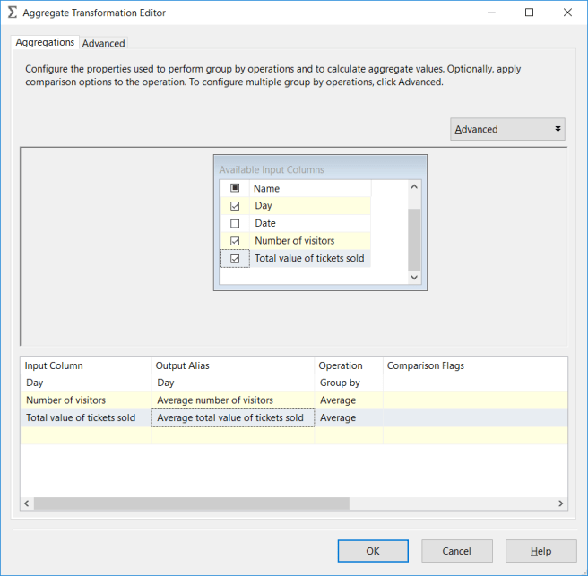Select Number of visitors input column cell
Image resolution: width=588 pixels, height=576 pixels.
click(x=86, y=400)
